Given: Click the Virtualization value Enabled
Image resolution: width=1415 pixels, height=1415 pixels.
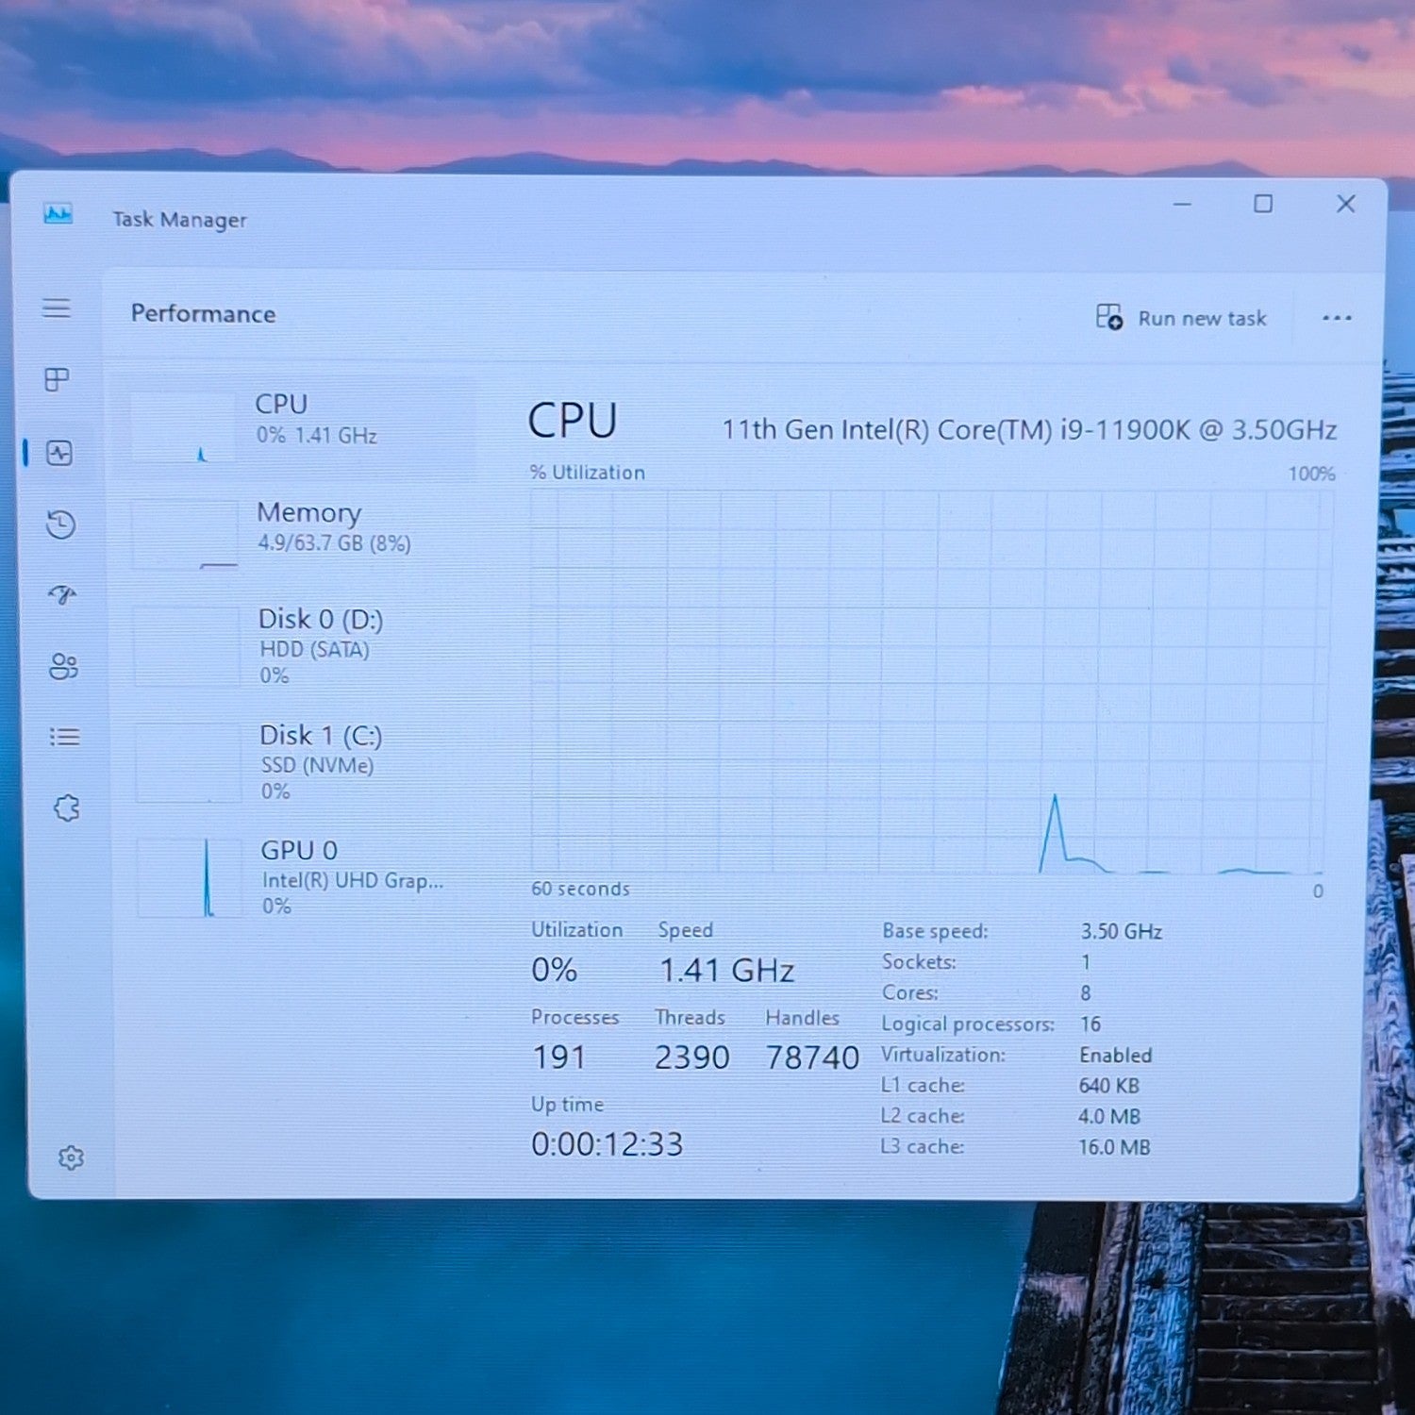Looking at the screenshot, I should click(x=1115, y=1056).
